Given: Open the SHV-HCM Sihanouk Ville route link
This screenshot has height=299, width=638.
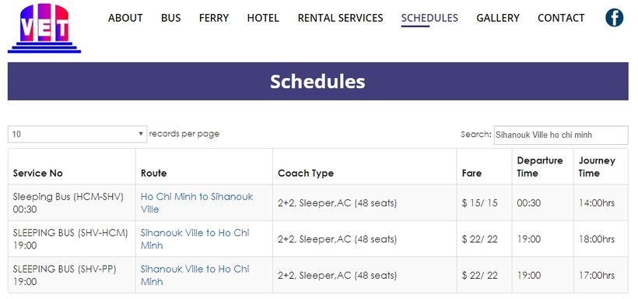Looking at the screenshot, I should coord(195,239).
